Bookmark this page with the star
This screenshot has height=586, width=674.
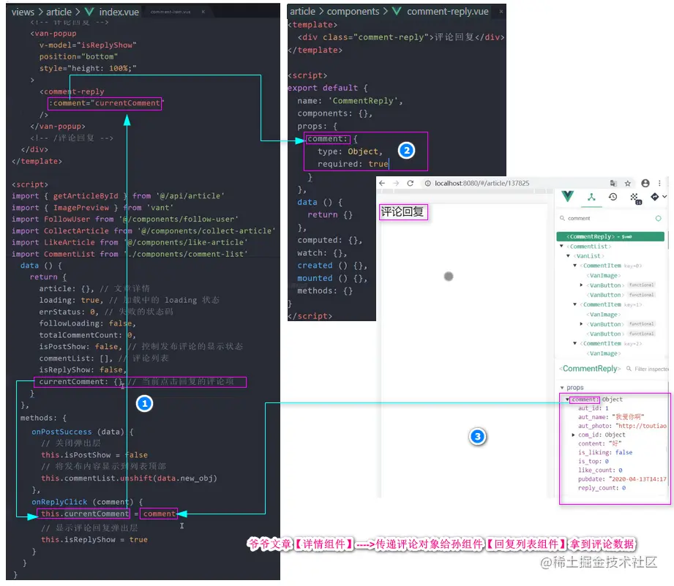(628, 184)
